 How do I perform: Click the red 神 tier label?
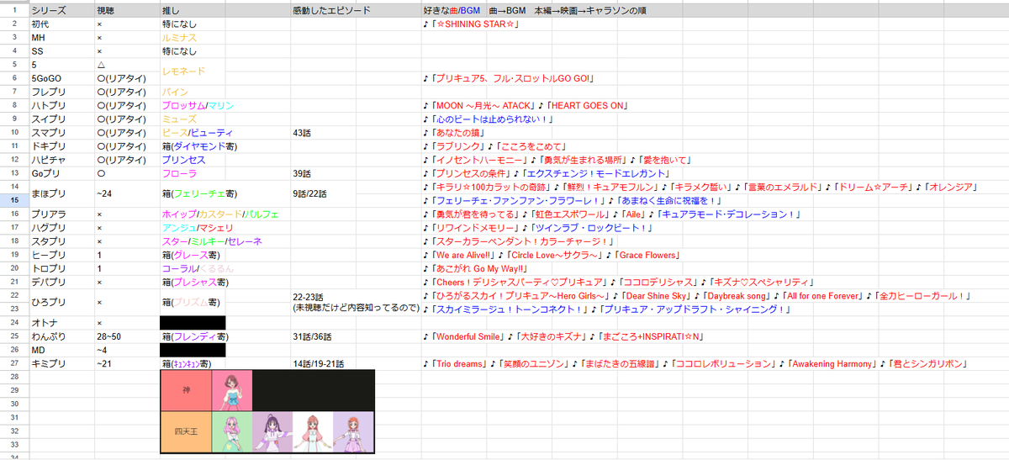pyautogui.click(x=186, y=391)
